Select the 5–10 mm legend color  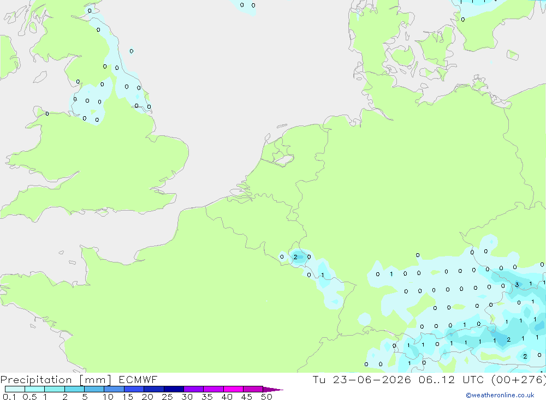tap(94, 389)
